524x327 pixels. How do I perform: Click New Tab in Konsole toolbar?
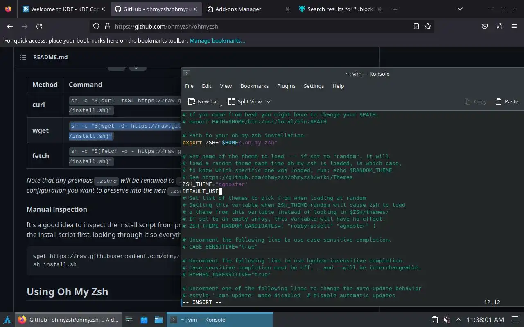[x=204, y=101]
